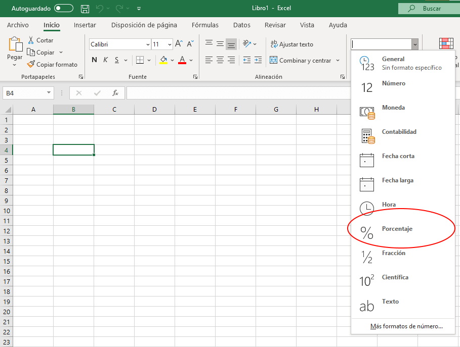
Task: Open the Alineación dialog launcher
Action: [x=343, y=77]
